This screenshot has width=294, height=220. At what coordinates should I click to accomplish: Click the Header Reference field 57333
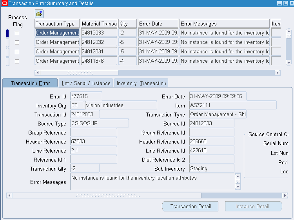[x=94, y=141]
